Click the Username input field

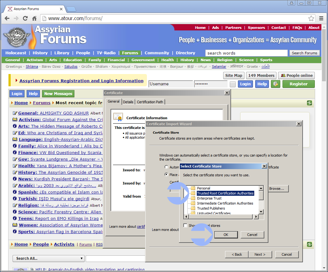pos(171,84)
